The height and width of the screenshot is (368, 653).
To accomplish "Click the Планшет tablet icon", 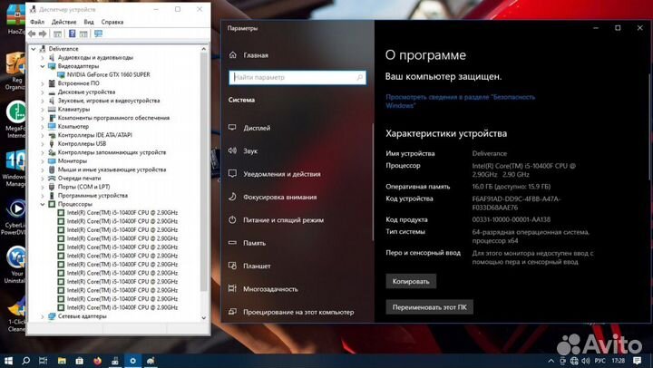I will [232, 266].
